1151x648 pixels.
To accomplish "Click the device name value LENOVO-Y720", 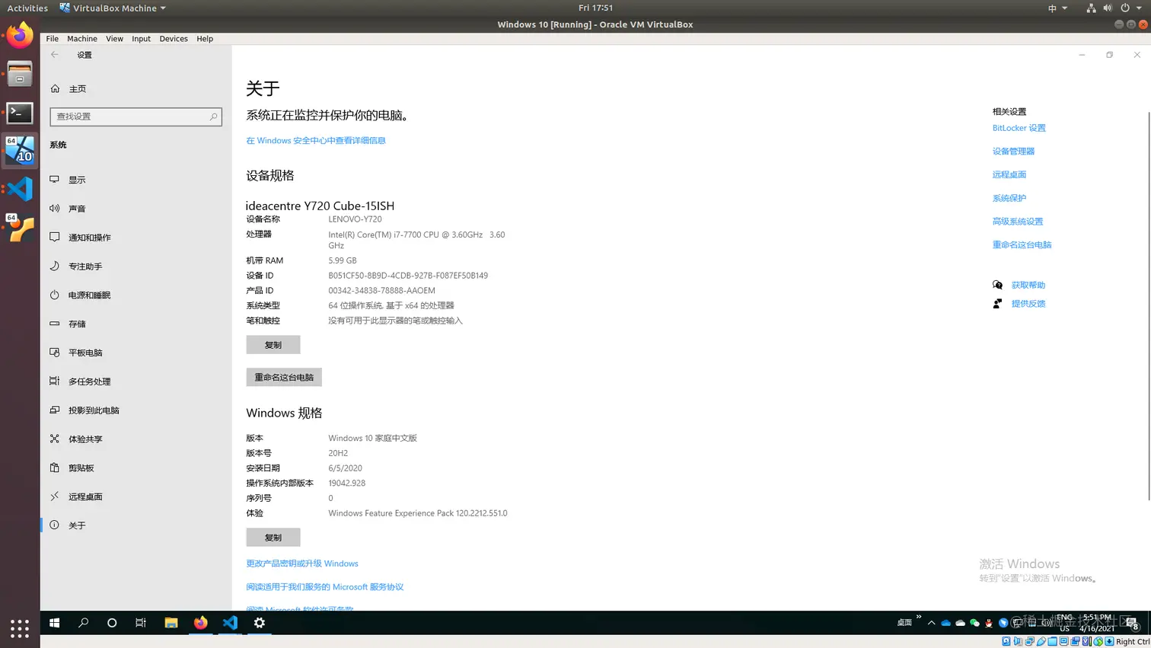I will click(x=356, y=219).
